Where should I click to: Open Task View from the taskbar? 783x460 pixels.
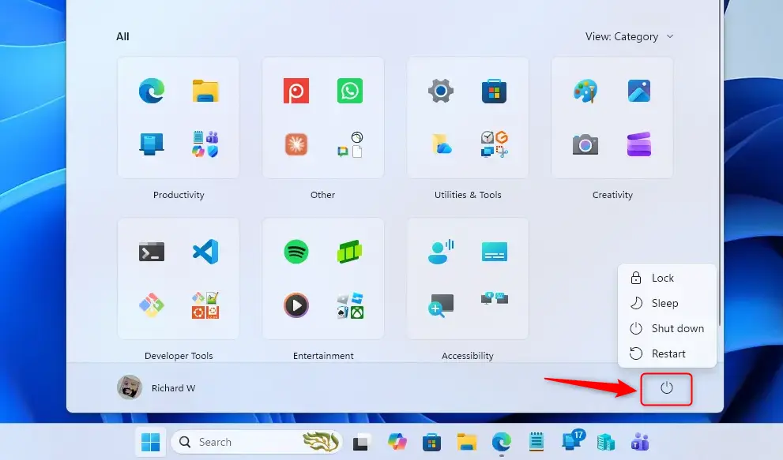(x=360, y=443)
